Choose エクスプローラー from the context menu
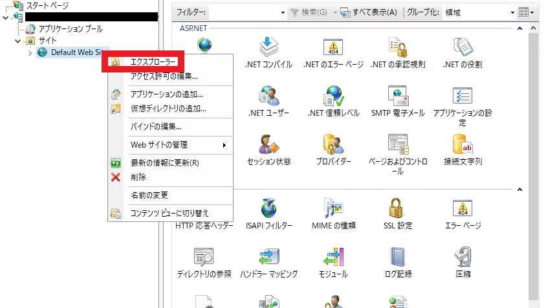This screenshot has width=546, height=308. [170, 61]
